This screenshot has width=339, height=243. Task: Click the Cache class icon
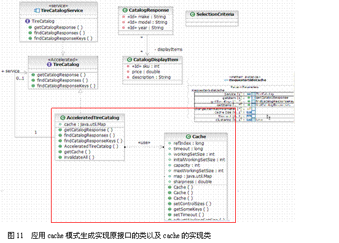point(189,136)
